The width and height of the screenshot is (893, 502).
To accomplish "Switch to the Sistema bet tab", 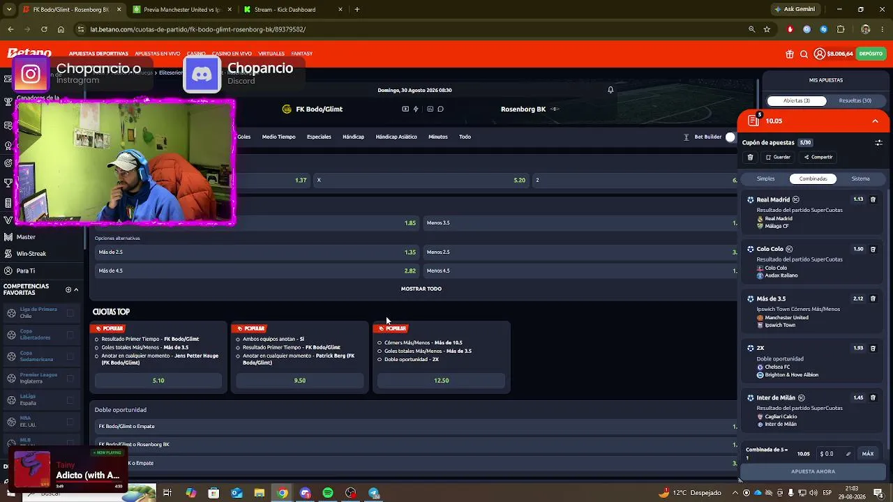I will [860, 178].
